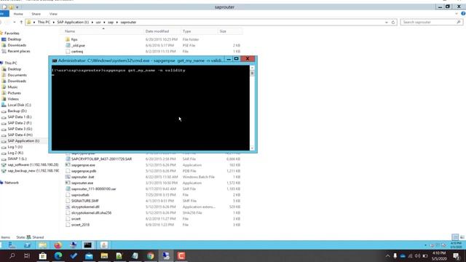Open SAP Data 1 (E:) drive

pyautogui.click(x=20, y=117)
